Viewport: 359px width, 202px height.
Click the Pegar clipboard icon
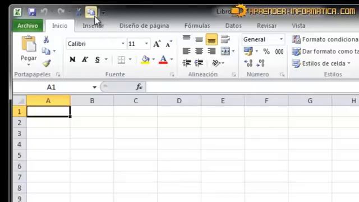pyautogui.click(x=29, y=44)
